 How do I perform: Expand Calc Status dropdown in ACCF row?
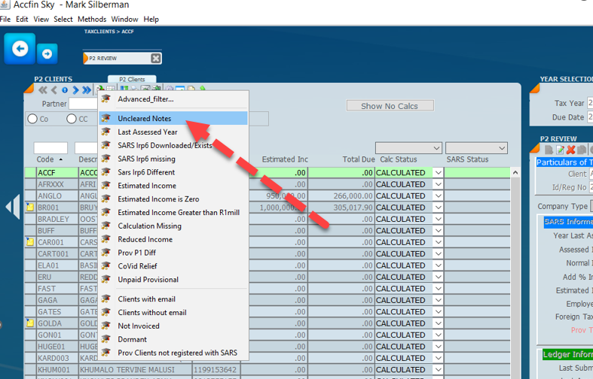438,173
